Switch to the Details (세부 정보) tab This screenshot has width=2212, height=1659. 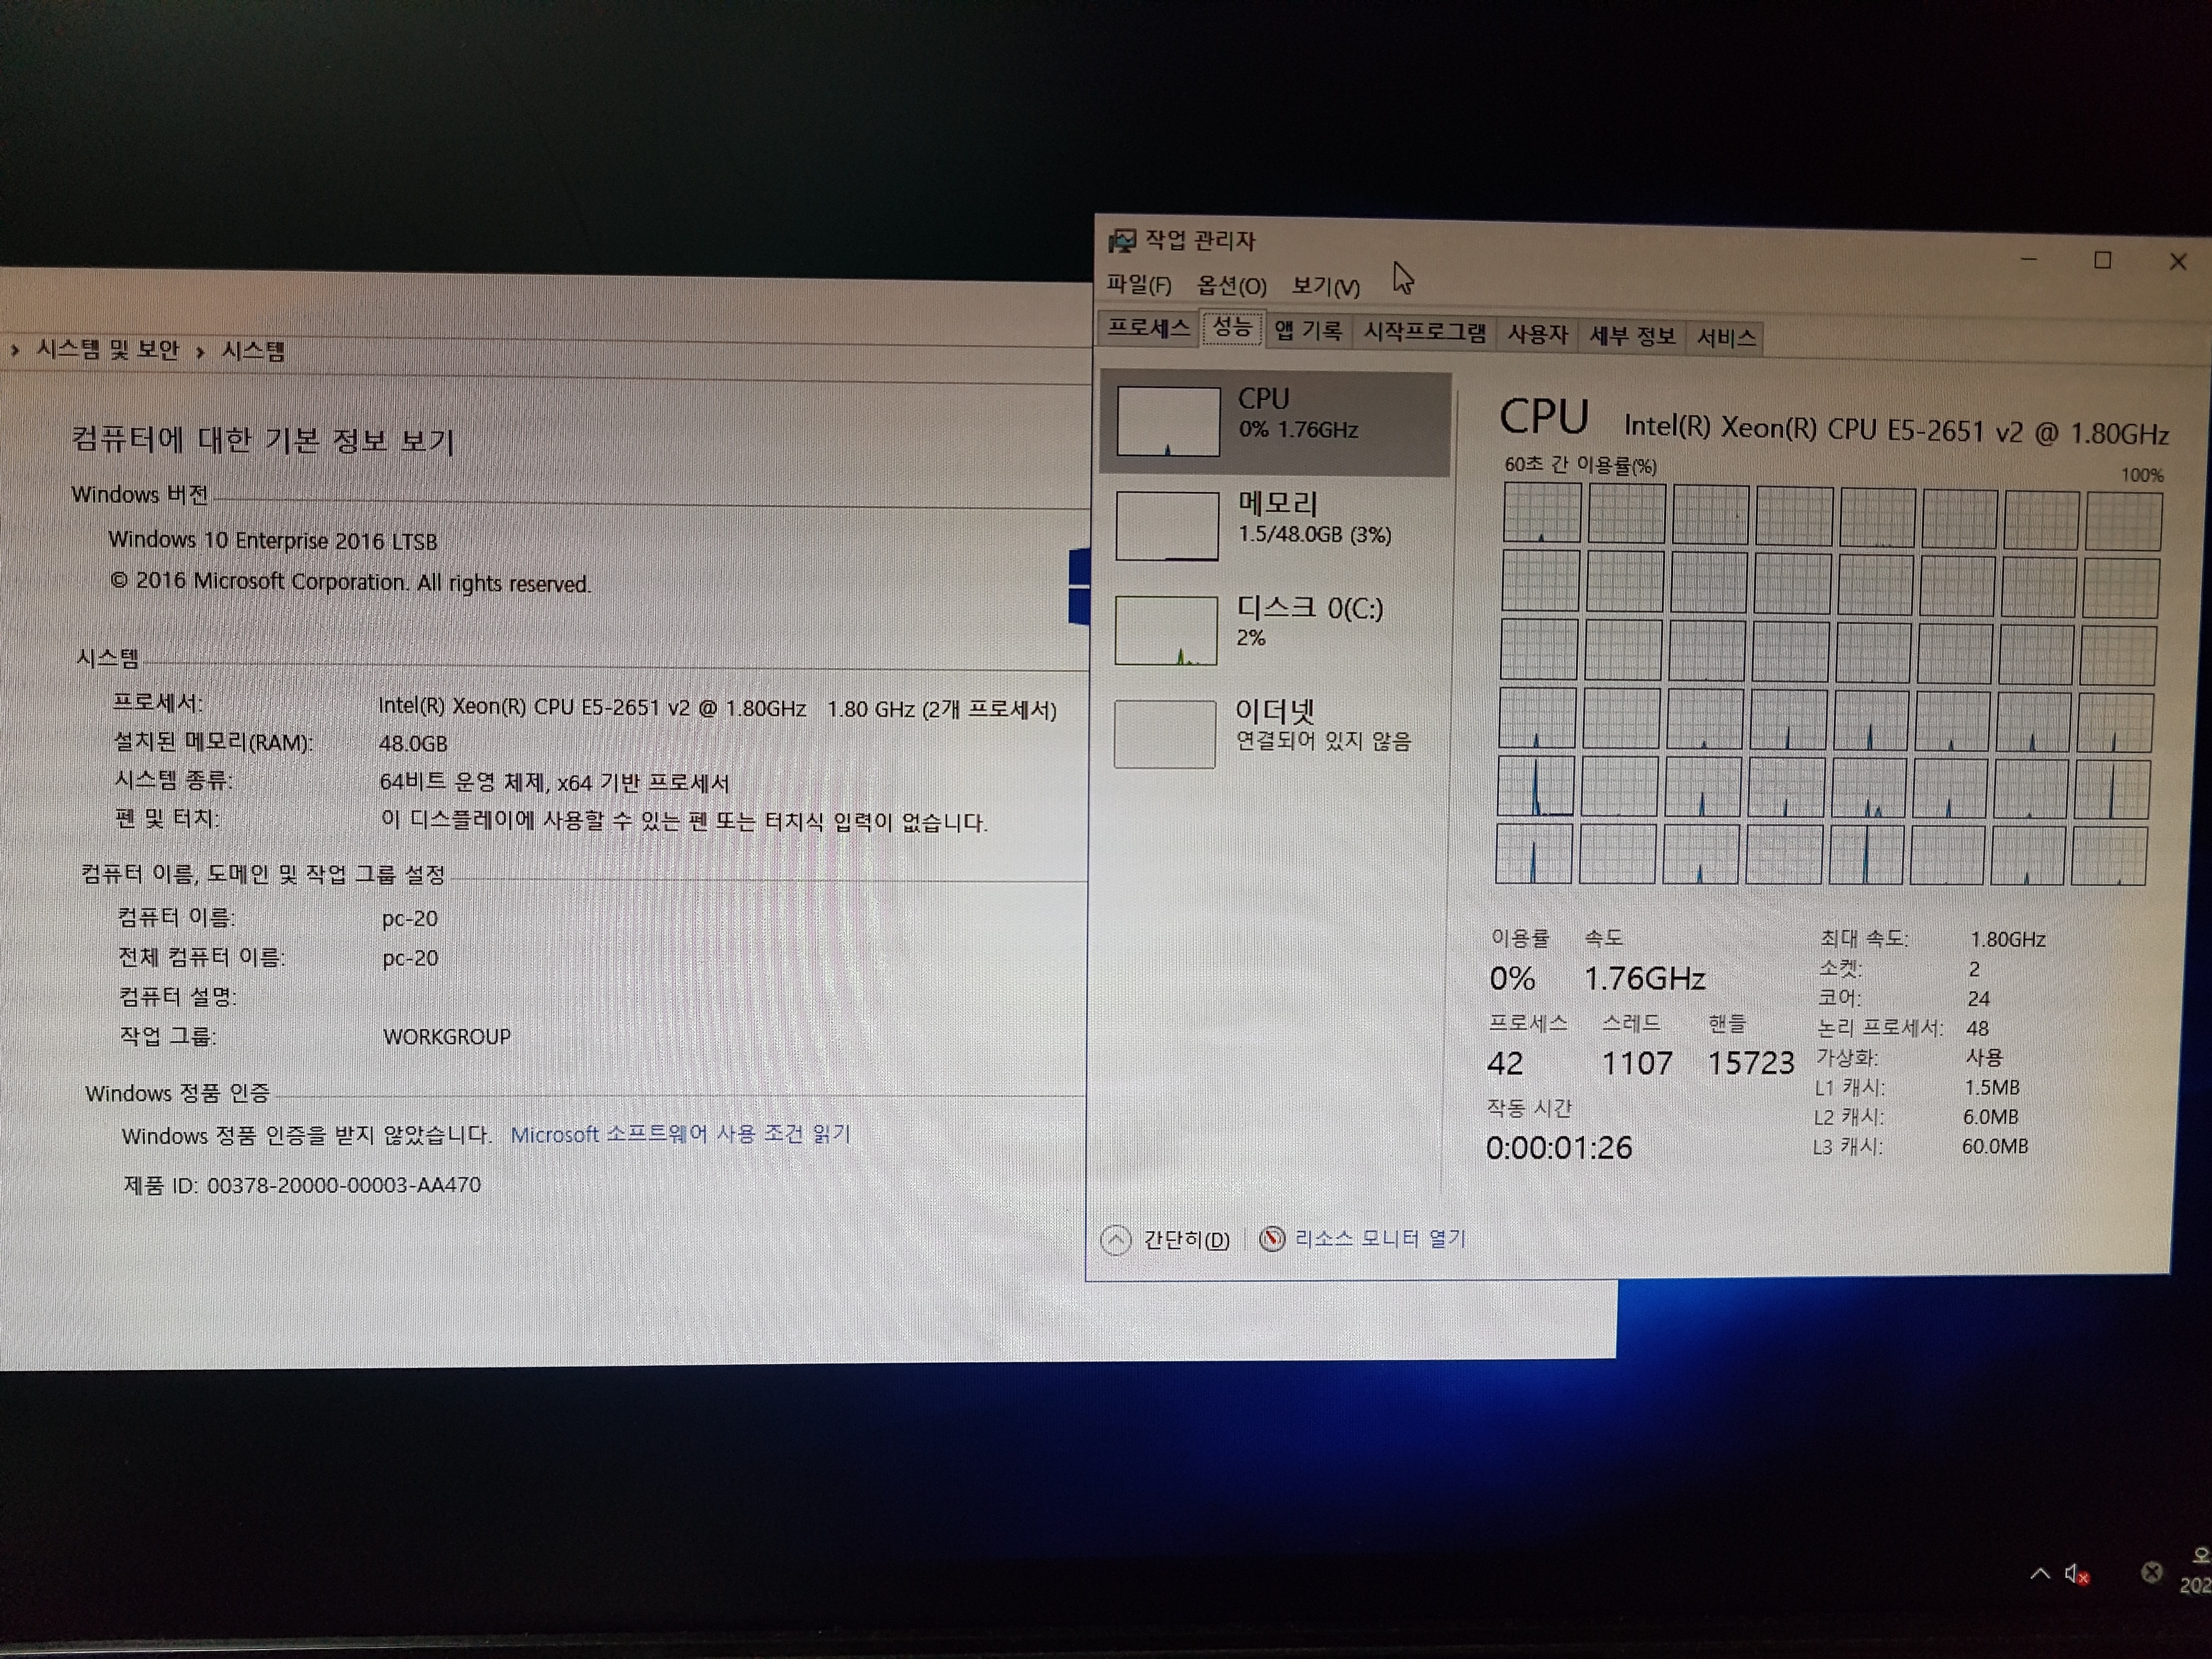point(1632,336)
